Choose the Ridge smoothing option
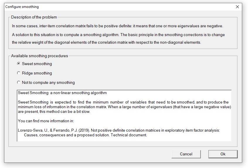 click(19, 73)
